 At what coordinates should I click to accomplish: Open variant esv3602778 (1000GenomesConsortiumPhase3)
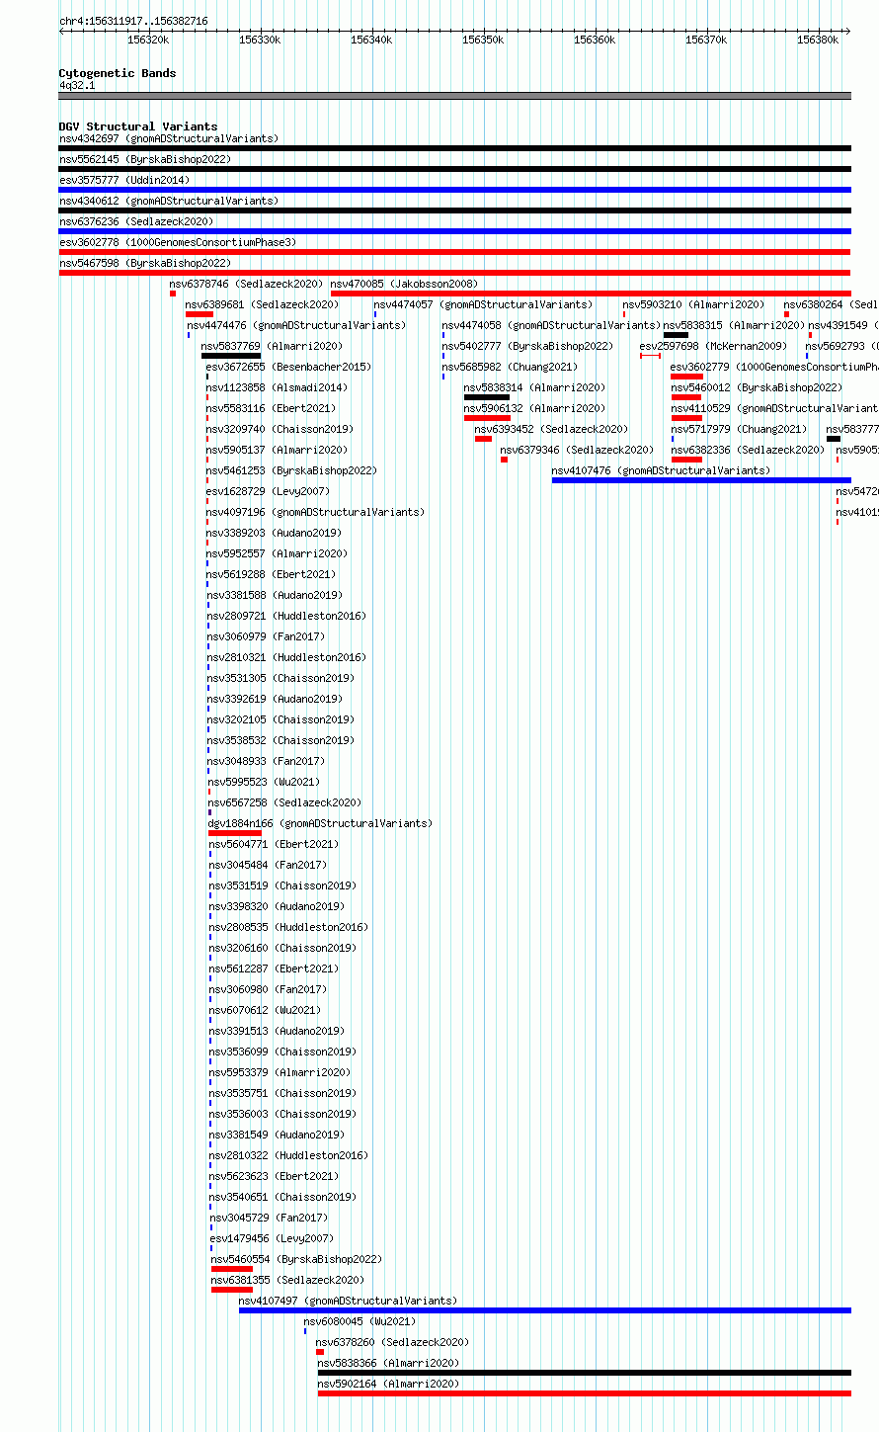178,242
